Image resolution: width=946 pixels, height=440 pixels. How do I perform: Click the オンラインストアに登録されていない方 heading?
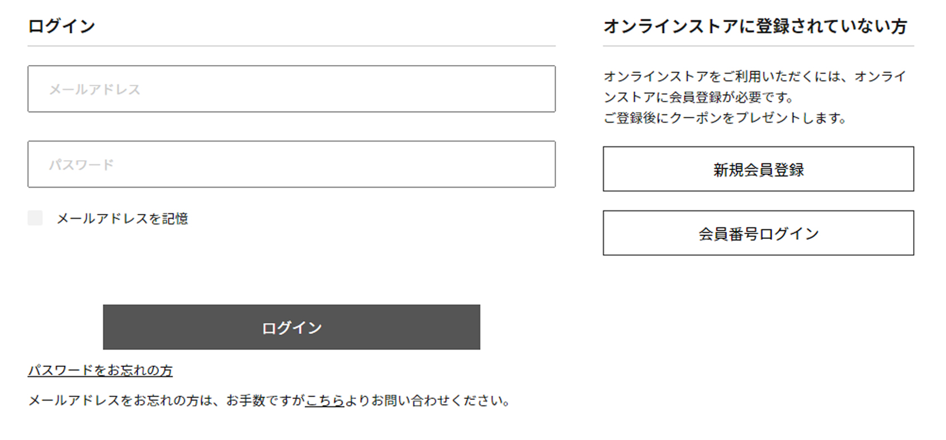coord(755,26)
